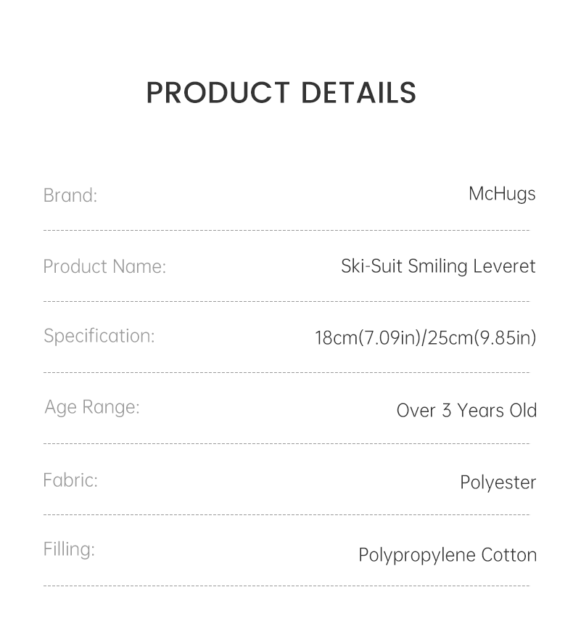Select the McHugs brand value

tap(502, 194)
